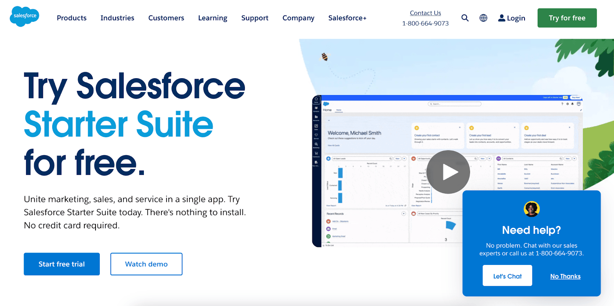Open the site search magnifier icon
Image resolution: width=614 pixels, height=306 pixels.
[x=465, y=18]
